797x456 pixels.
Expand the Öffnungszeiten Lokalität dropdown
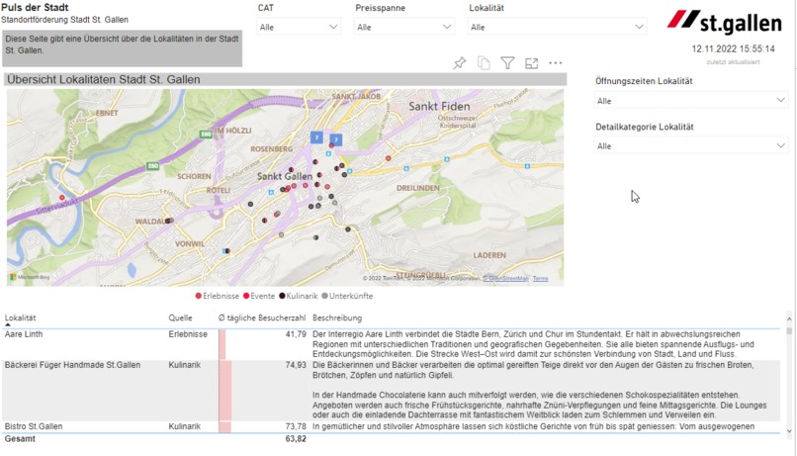click(x=691, y=101)
